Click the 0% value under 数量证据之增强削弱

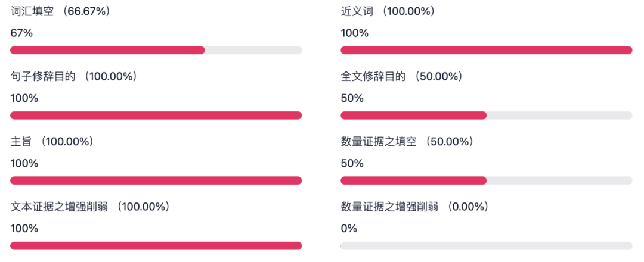(349, 229)
